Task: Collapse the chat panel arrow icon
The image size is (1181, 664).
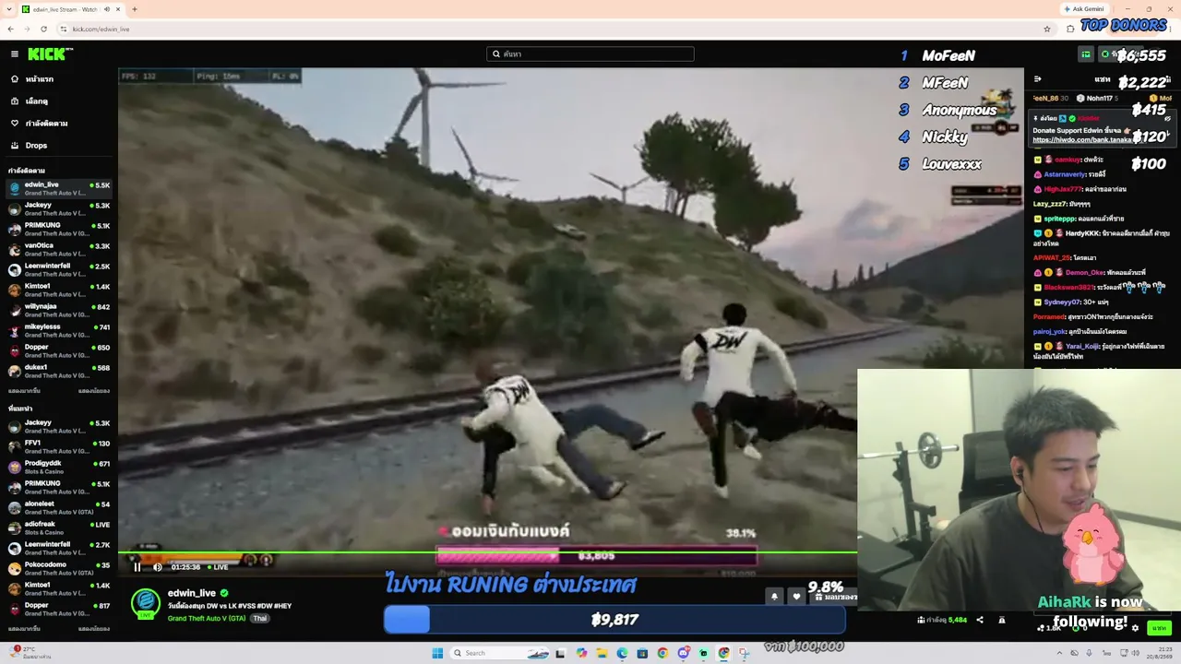Action: pyautogui.click(x=1037, y=79)
